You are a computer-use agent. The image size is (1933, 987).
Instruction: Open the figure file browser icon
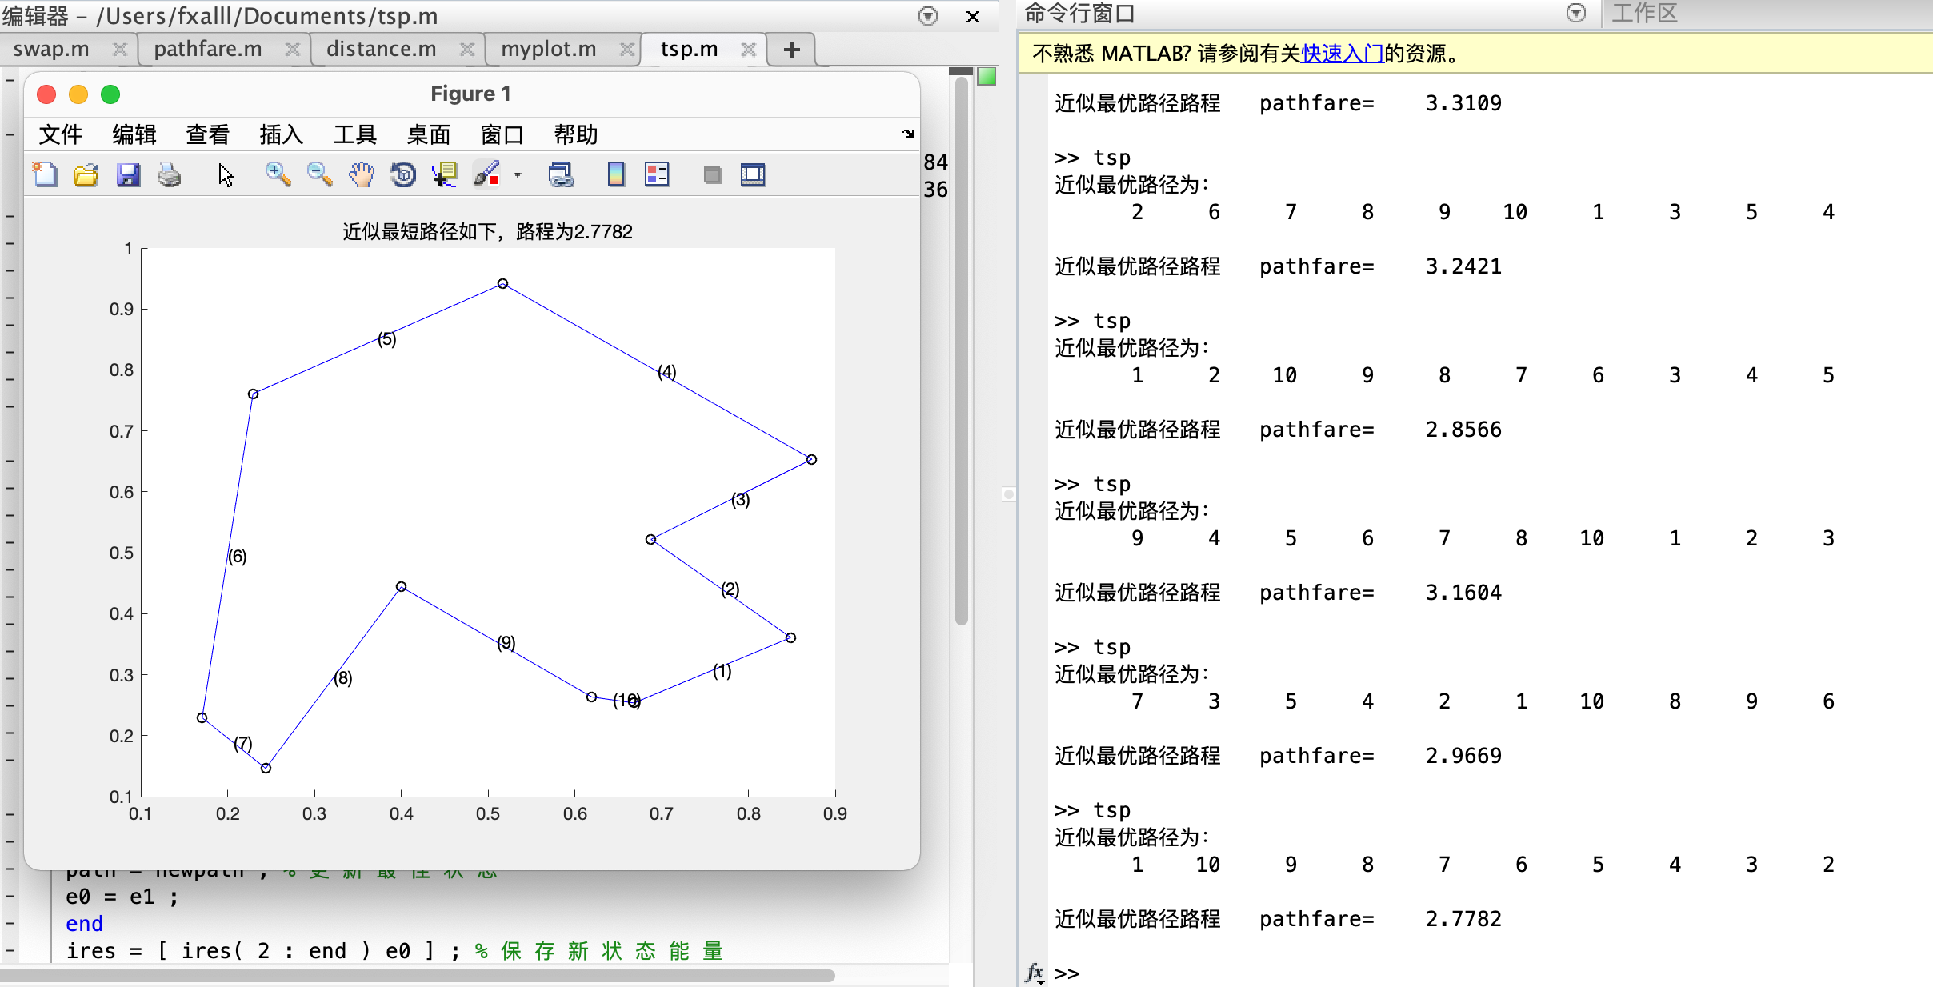tap(85, 174)
